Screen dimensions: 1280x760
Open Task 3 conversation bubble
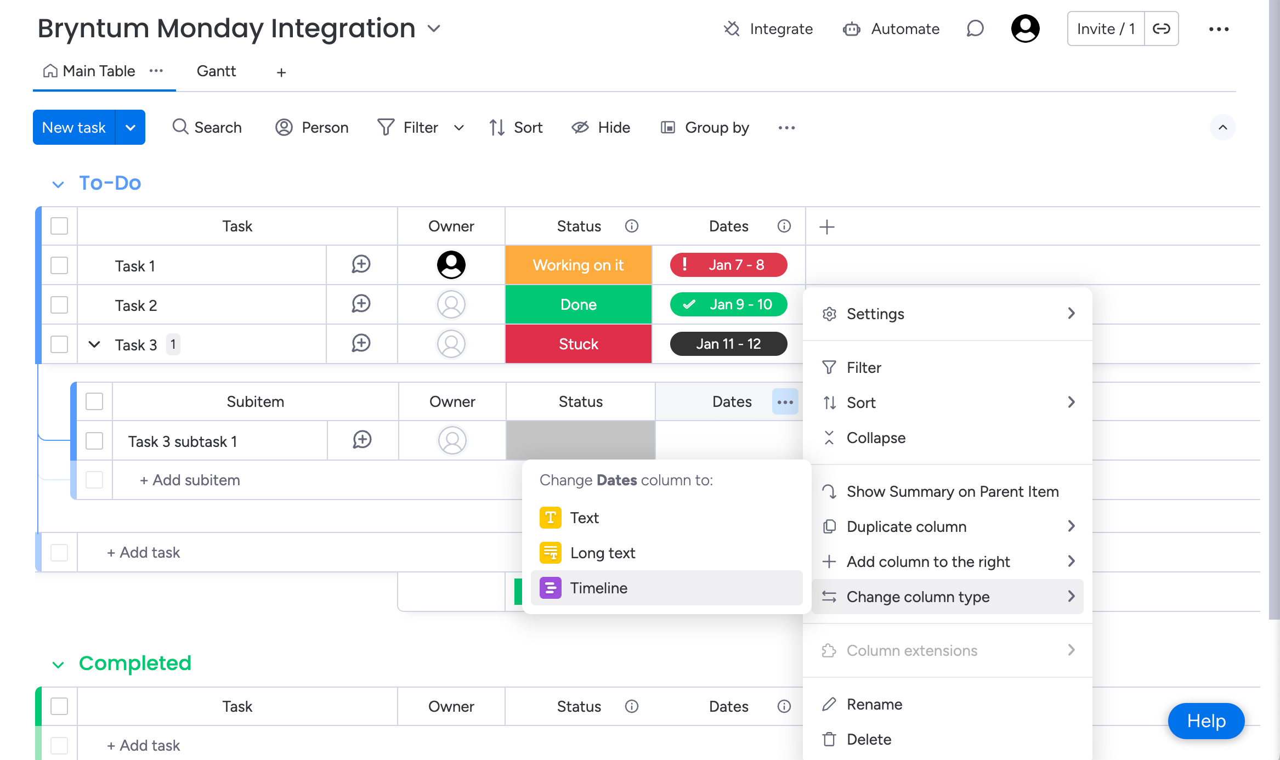361,344
